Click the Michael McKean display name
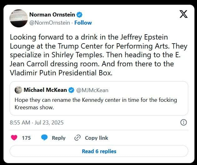This screenshot has width=197, height=165. click(45, 90)
